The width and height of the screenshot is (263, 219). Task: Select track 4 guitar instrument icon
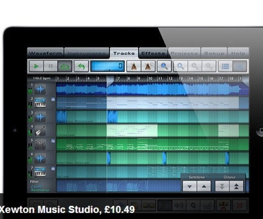point(40,131)
